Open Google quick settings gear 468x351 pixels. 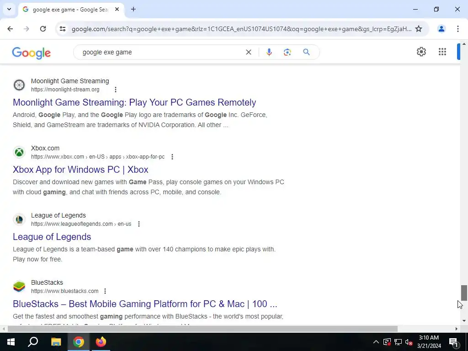pos(421,52)
